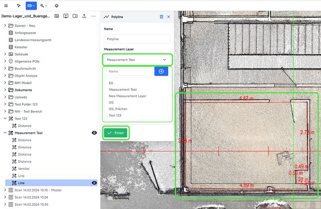
Task: Collapse the Test 123 measurement group
Action: [x=5, y=119]
